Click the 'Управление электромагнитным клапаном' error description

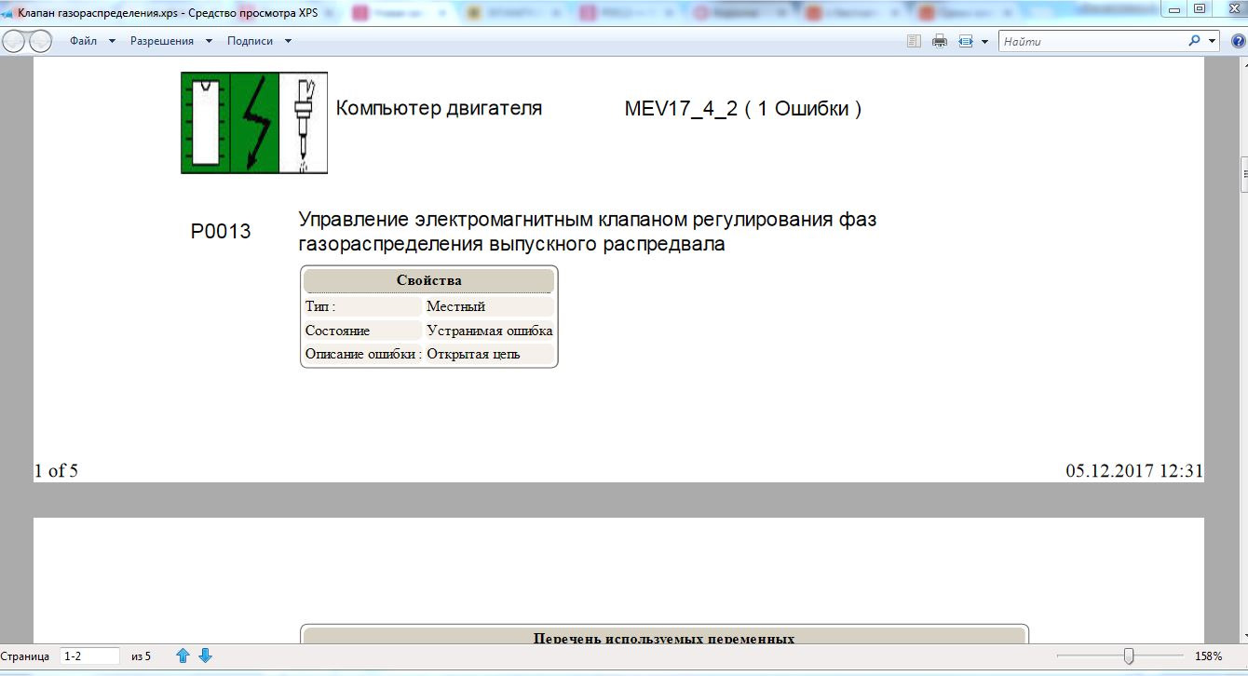[x=588, y=232]
